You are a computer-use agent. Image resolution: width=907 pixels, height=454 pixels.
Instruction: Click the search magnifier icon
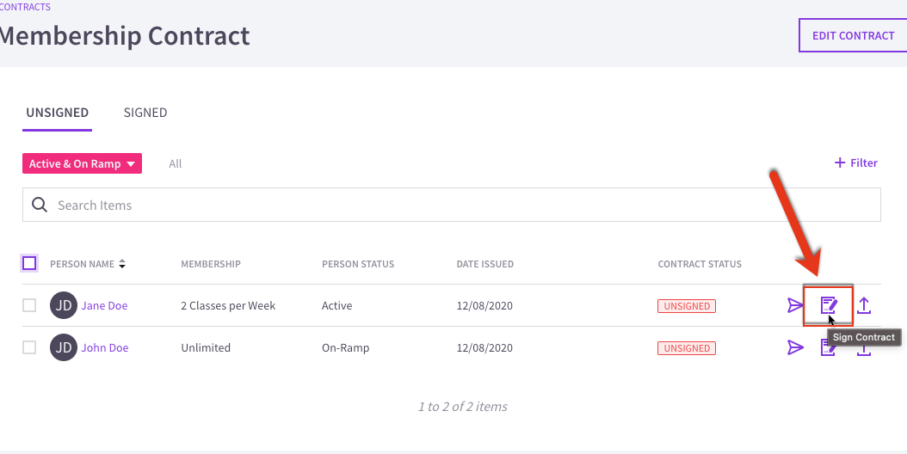click(40, 205)
